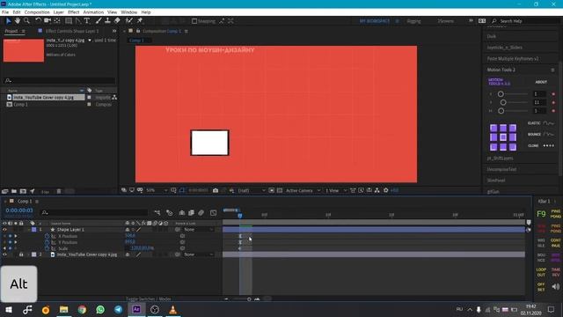The width and height of the screenshot is (563, 317).
Task: Open Motion Tools 2 panel menu icon
Action: click(552, 70)
